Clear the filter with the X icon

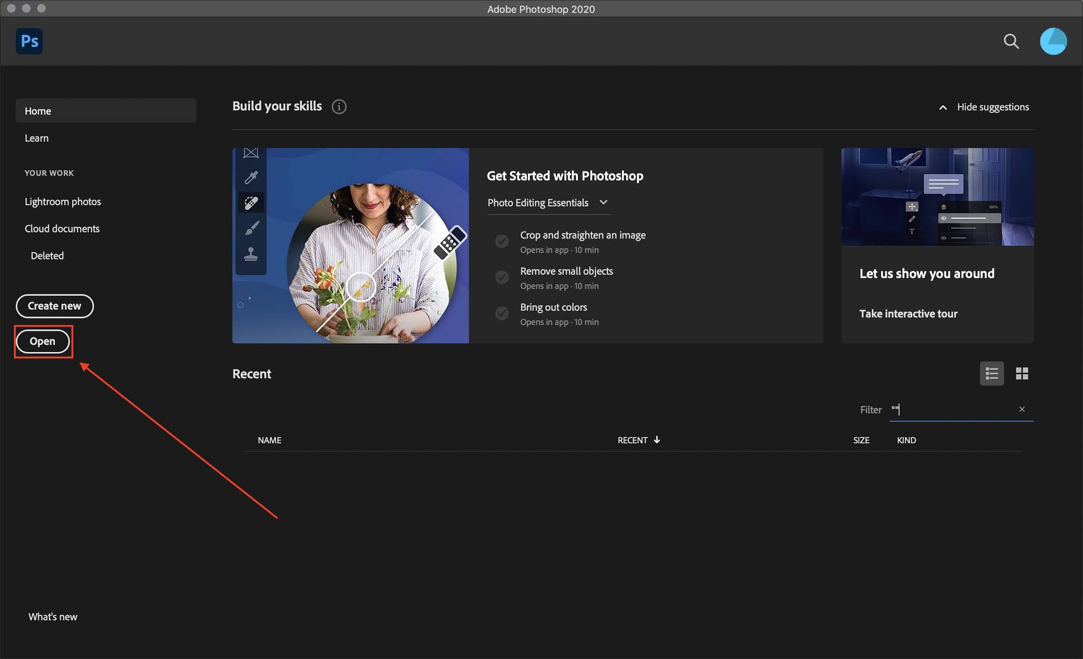tap(1022, 409)
